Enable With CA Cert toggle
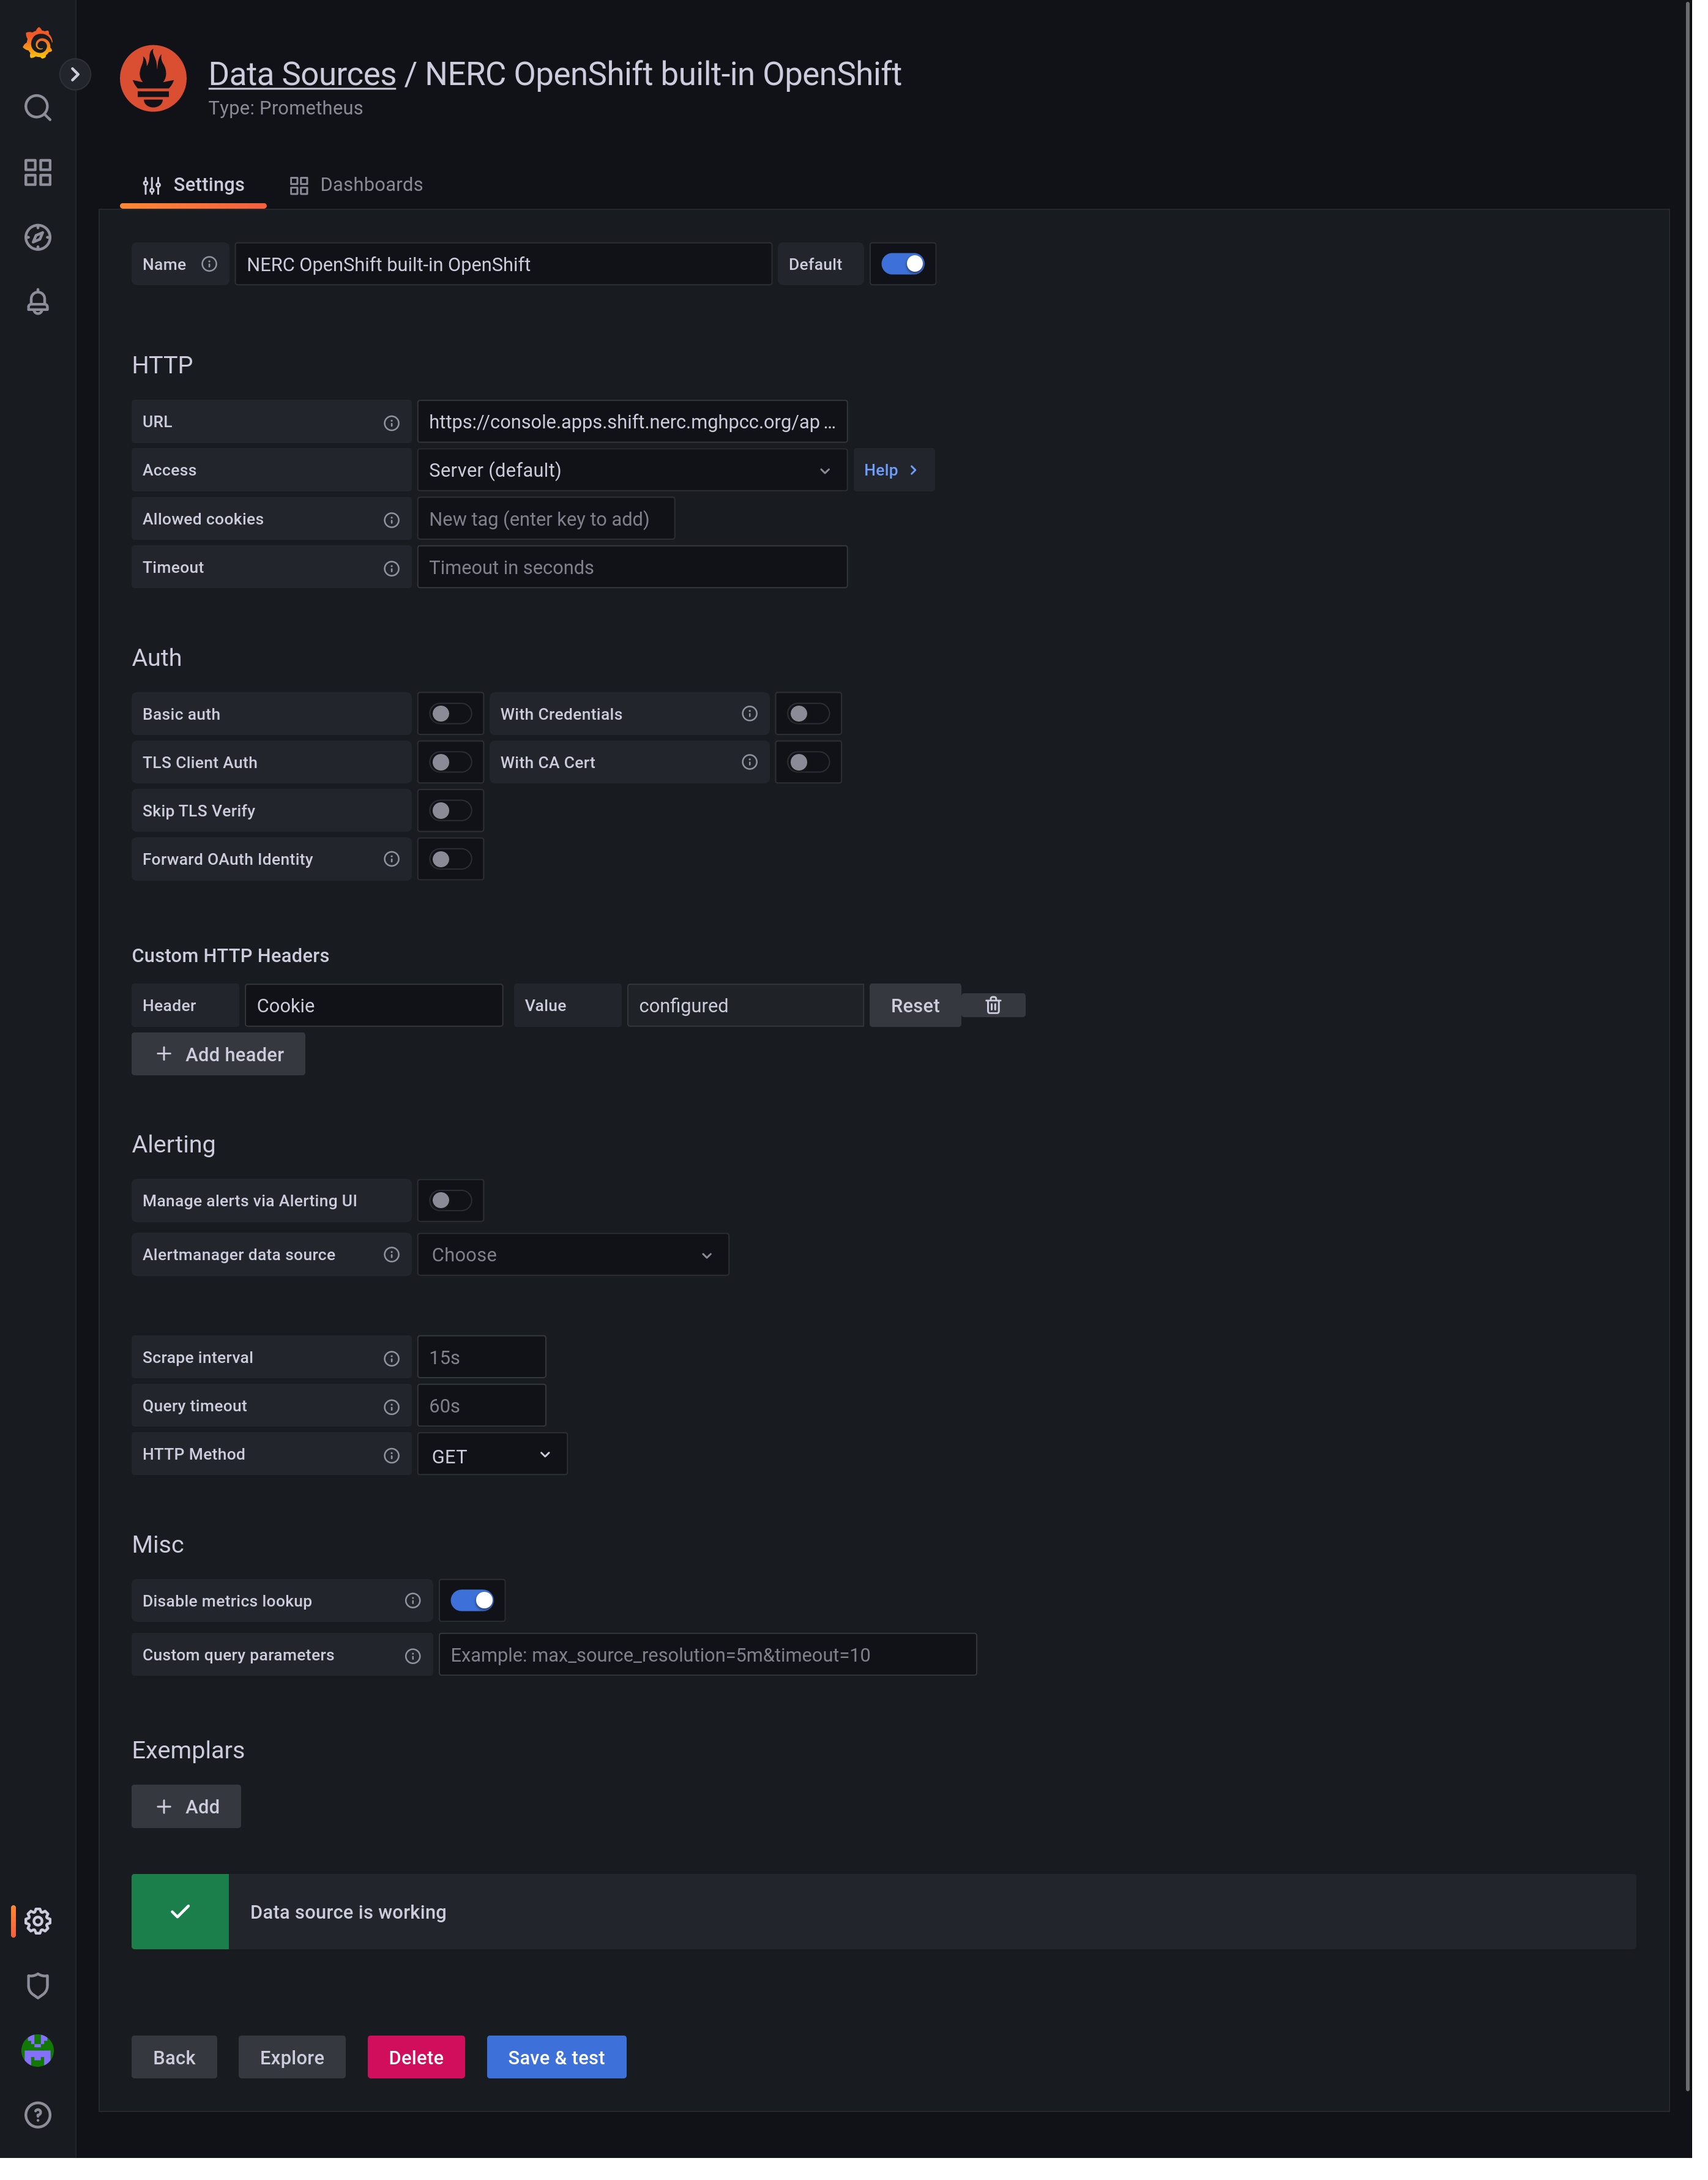1708x2180 pixels. point(816,769)
